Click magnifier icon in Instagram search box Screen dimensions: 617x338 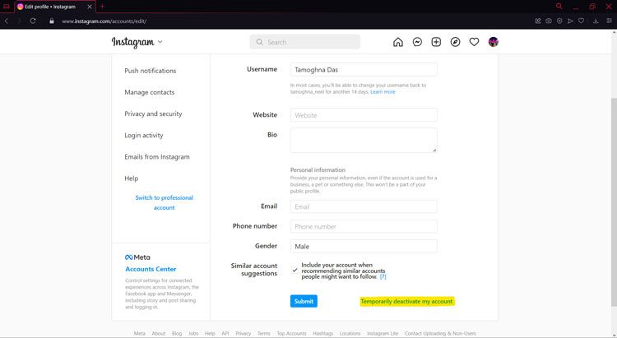pos(259,42)
